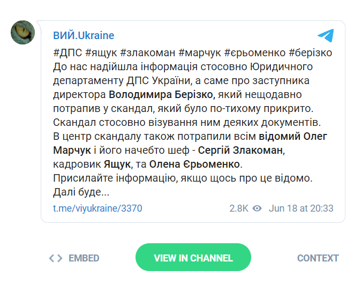Click the embed code brackets icon
354x292 pixels.
tap(55, 258)
